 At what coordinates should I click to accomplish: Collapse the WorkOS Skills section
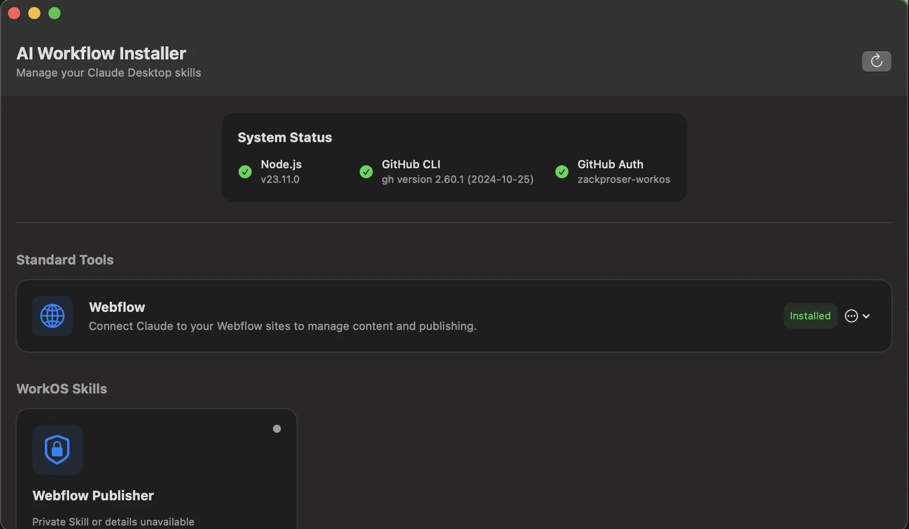click(62, 388)
